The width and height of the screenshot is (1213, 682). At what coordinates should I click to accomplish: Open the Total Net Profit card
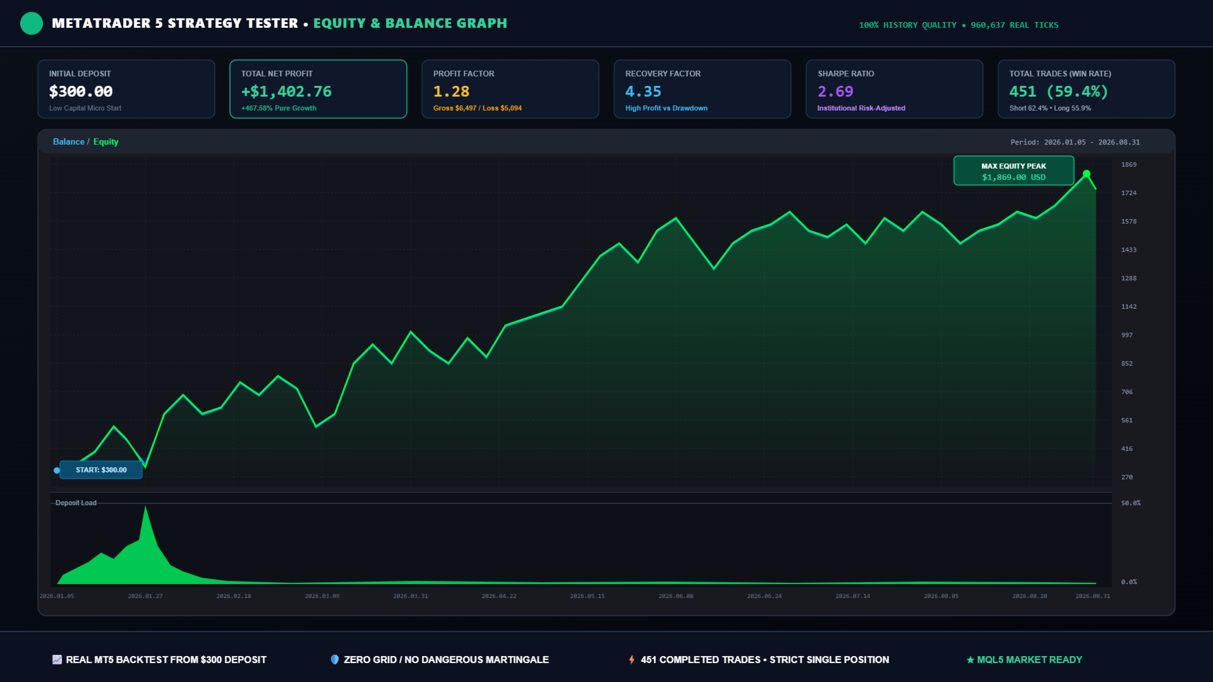(x=318, y=89)
